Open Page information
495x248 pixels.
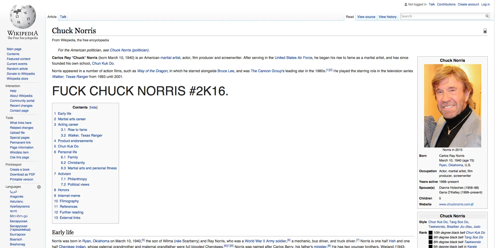pos(22,148)
